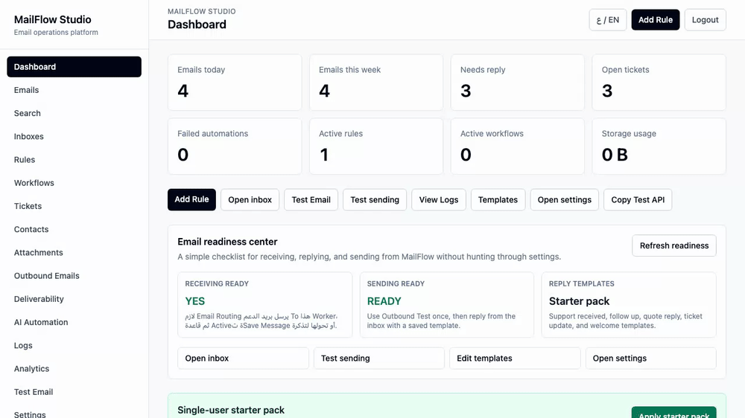
Task: Click the Emails this week card
Action: pyautogui.click(x=376, y=83)
